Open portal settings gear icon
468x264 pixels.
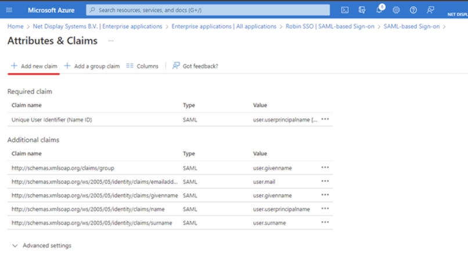point(396,10)
